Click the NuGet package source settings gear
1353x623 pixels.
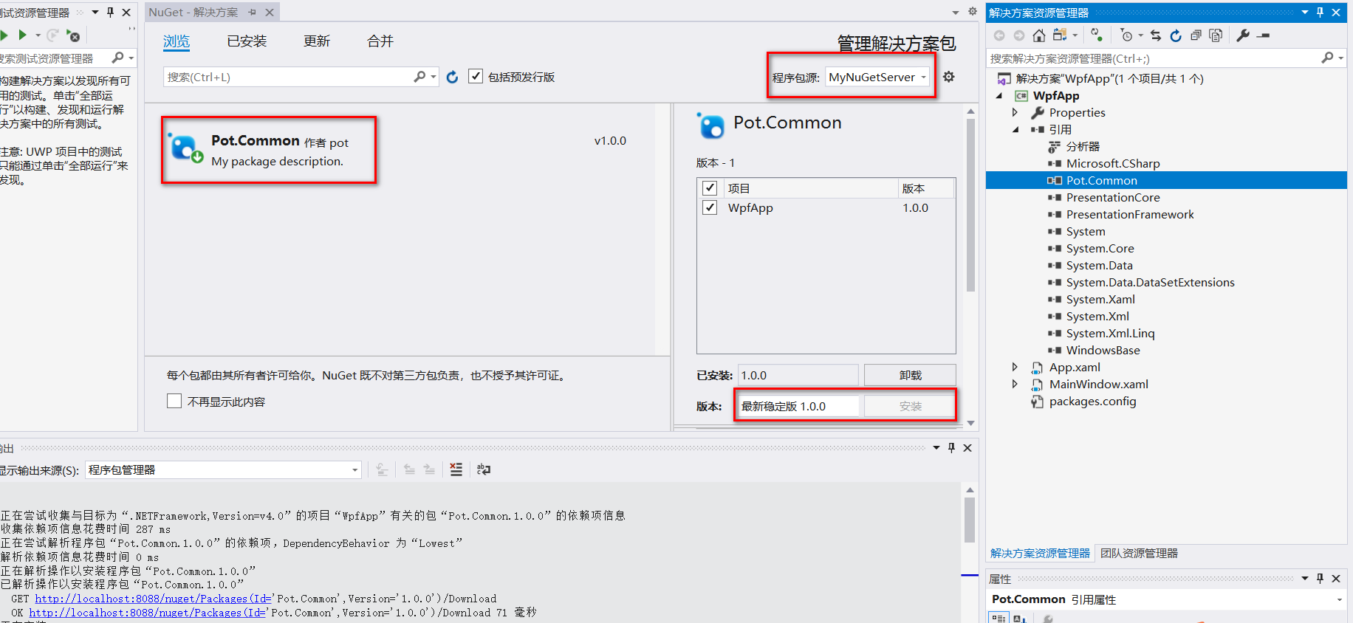(949, 77)
